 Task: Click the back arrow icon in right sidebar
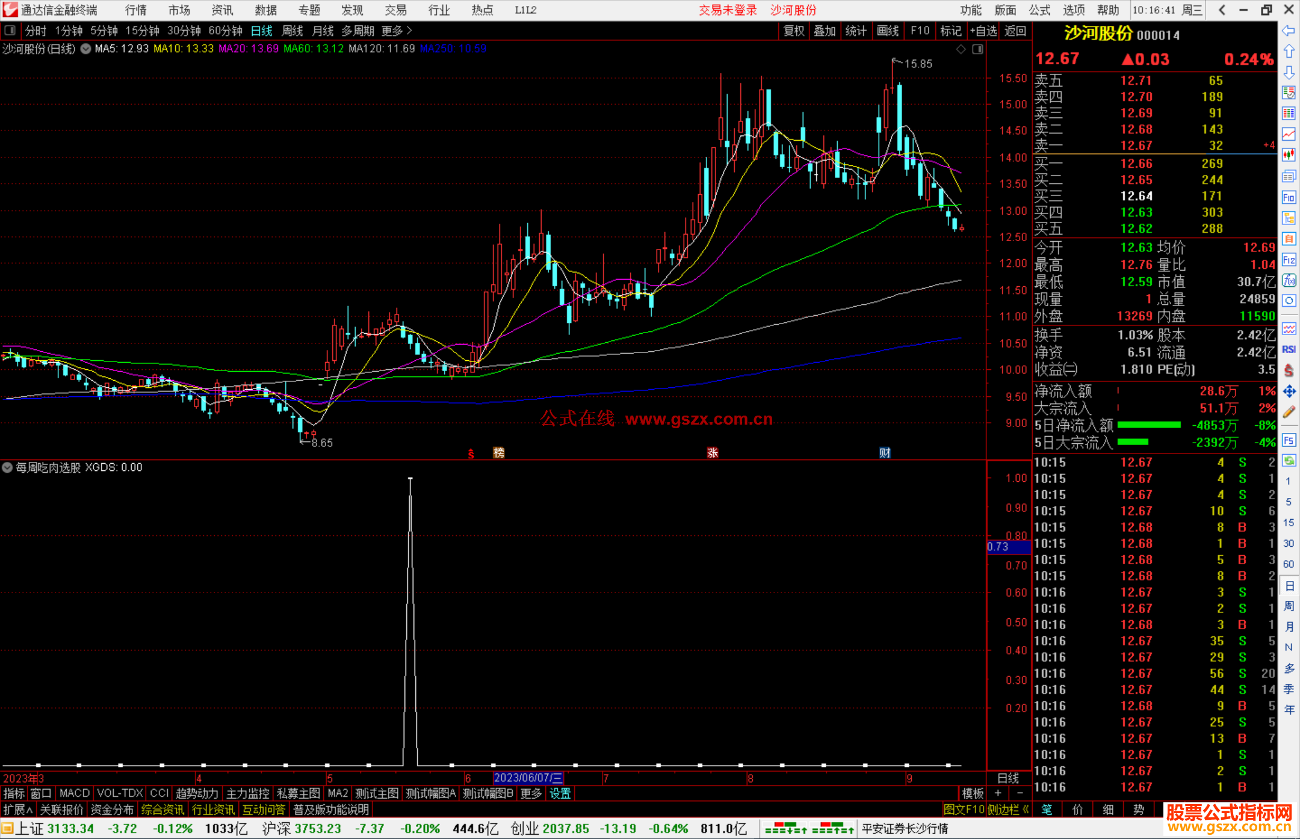click(x=1289, y=31)
